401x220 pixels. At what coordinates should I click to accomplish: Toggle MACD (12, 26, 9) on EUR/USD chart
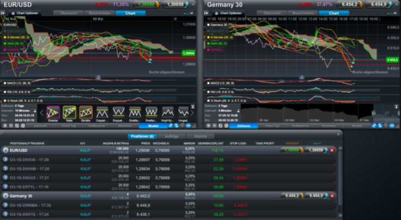tap(5, 83)
